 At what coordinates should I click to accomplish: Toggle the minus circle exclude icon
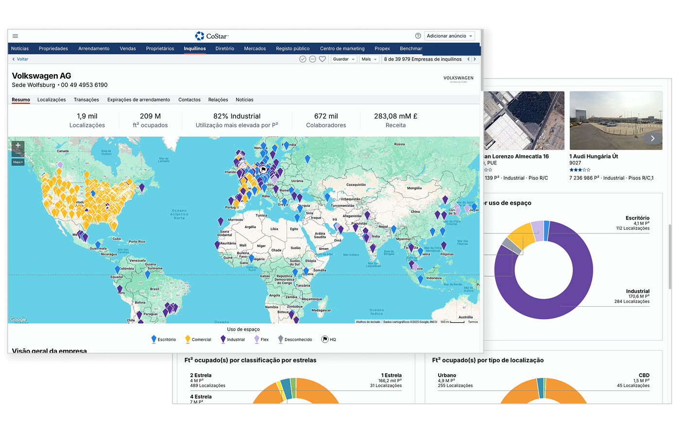click(312, 59)
